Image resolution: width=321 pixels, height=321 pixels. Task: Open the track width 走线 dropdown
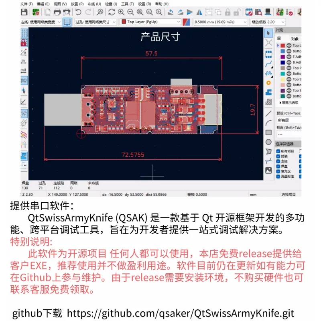[x=41, y=22]
